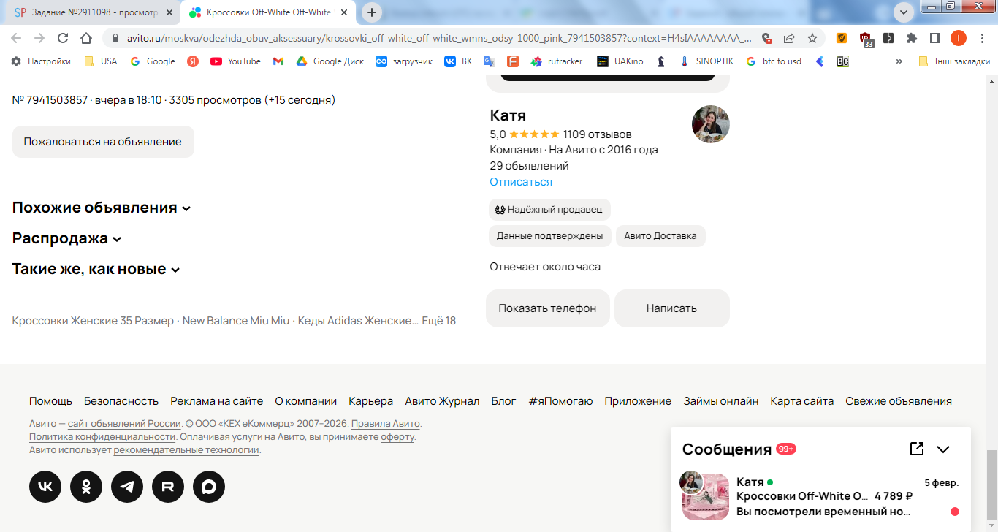Open the browser side panel

pos(934,38)
